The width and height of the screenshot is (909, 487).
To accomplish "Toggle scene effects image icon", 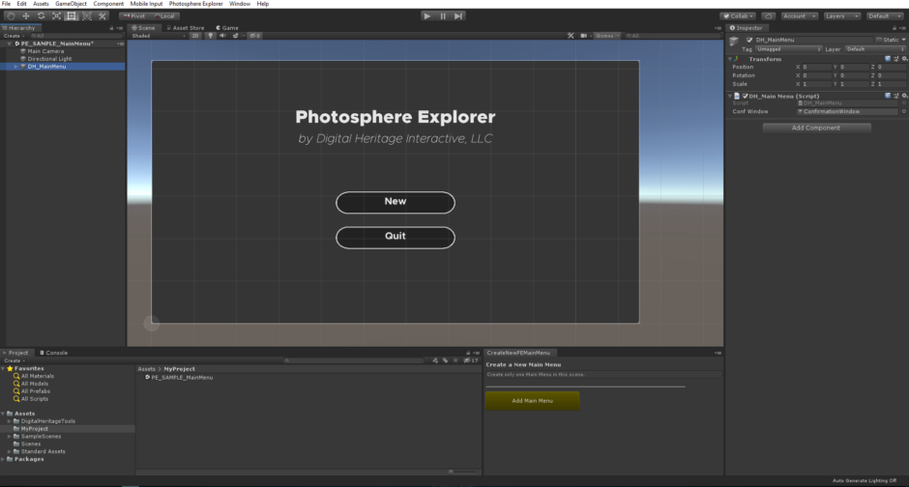I will (x=235, y=36).
